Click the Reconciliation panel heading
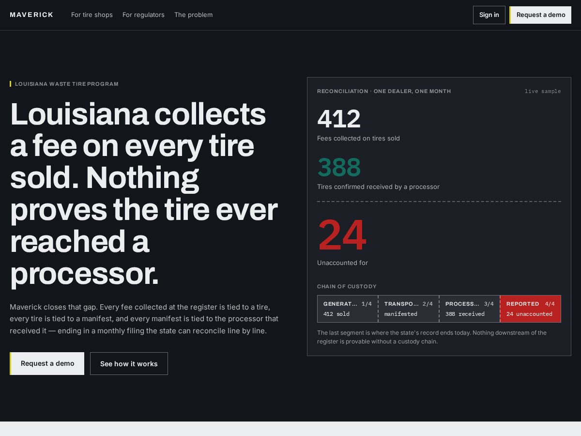The height and width of the screenshot is (436, 581). click(x=384, y=91)
